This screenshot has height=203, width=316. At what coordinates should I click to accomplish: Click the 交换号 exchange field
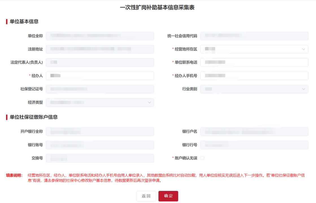tap(100, 158)
